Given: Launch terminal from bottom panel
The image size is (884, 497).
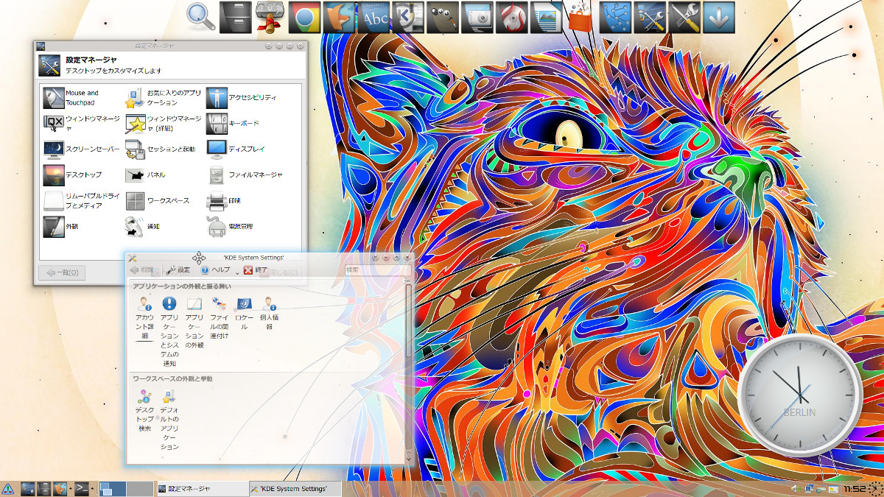Looking at the screenshot, I should click(83, 488).
